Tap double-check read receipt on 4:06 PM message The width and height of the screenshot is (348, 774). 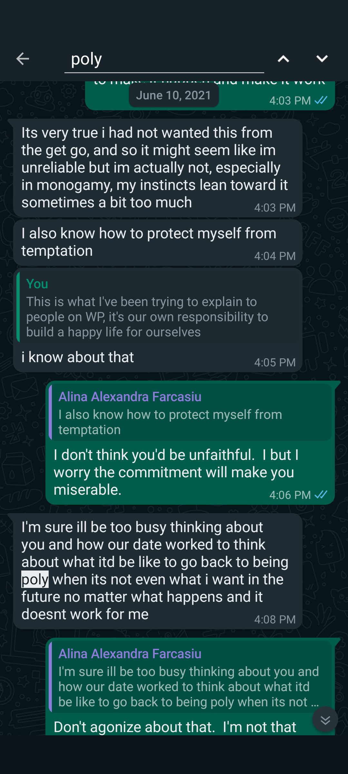click(x=321, y=495)
